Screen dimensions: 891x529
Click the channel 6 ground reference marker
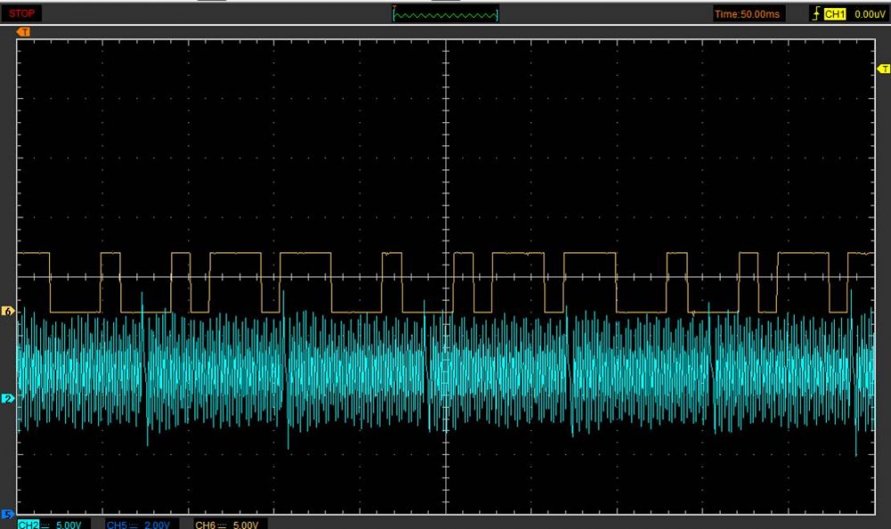(9, 312)
